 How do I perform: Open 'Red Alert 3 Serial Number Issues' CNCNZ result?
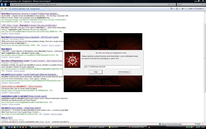(30, 37)
